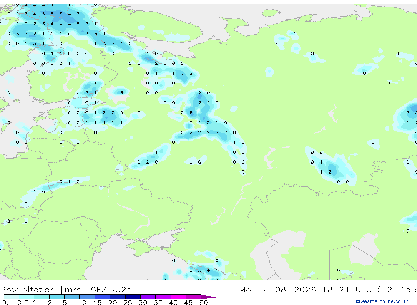Viewport: 417px width, 305px height.
Task: Select the 2–5 mm legend color box
Action: (x=57, y=297)
